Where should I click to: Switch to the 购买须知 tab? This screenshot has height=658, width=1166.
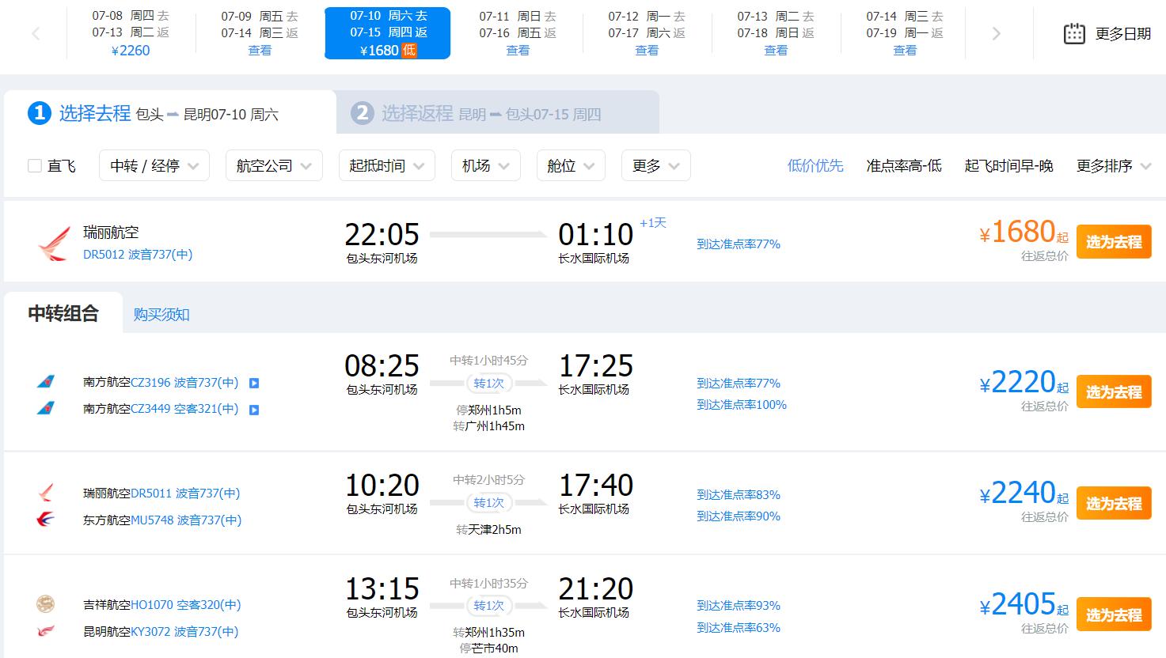coord(161,314)
